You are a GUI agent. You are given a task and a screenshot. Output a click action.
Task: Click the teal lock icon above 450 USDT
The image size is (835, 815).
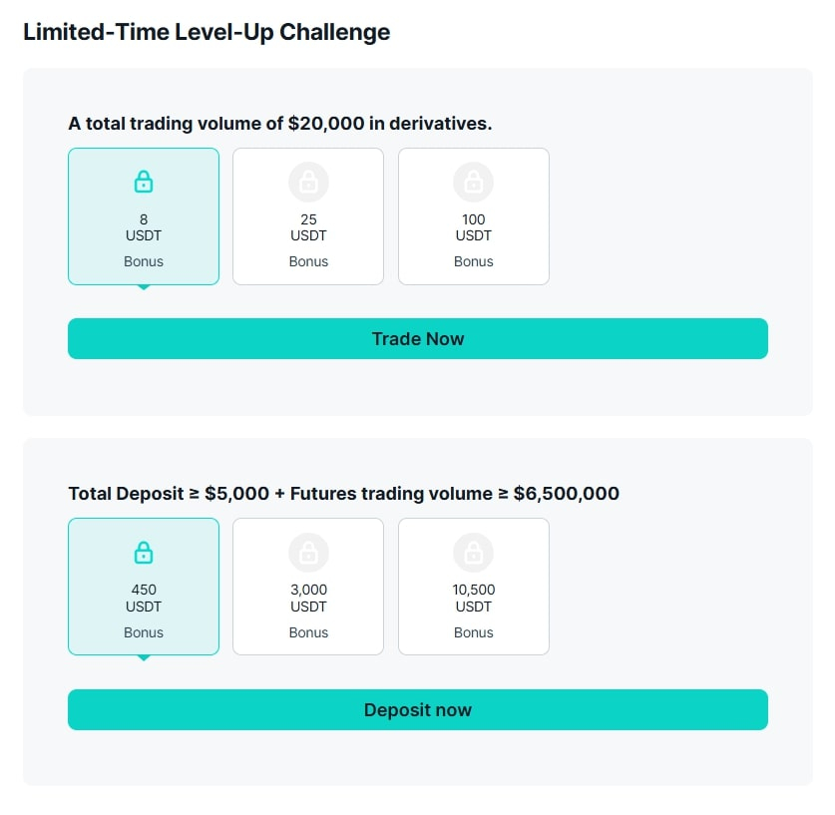click(x=144, y=553)
